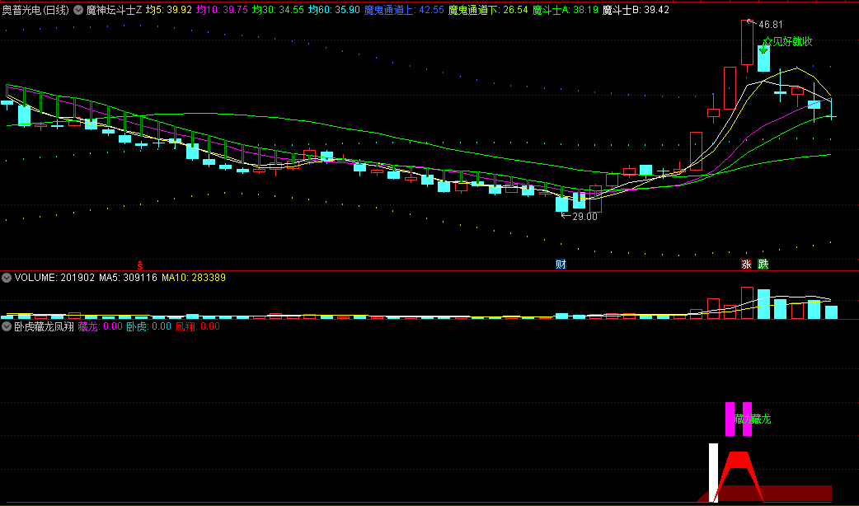Click the 魔斗士B: 39.42 value

click(x=636, y=10)
